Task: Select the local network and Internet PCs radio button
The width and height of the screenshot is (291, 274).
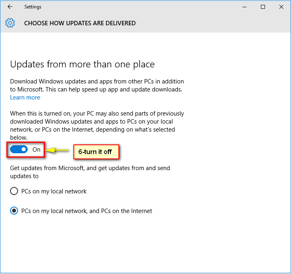Action: point(14,211)
